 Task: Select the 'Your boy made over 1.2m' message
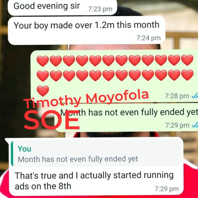87,31
